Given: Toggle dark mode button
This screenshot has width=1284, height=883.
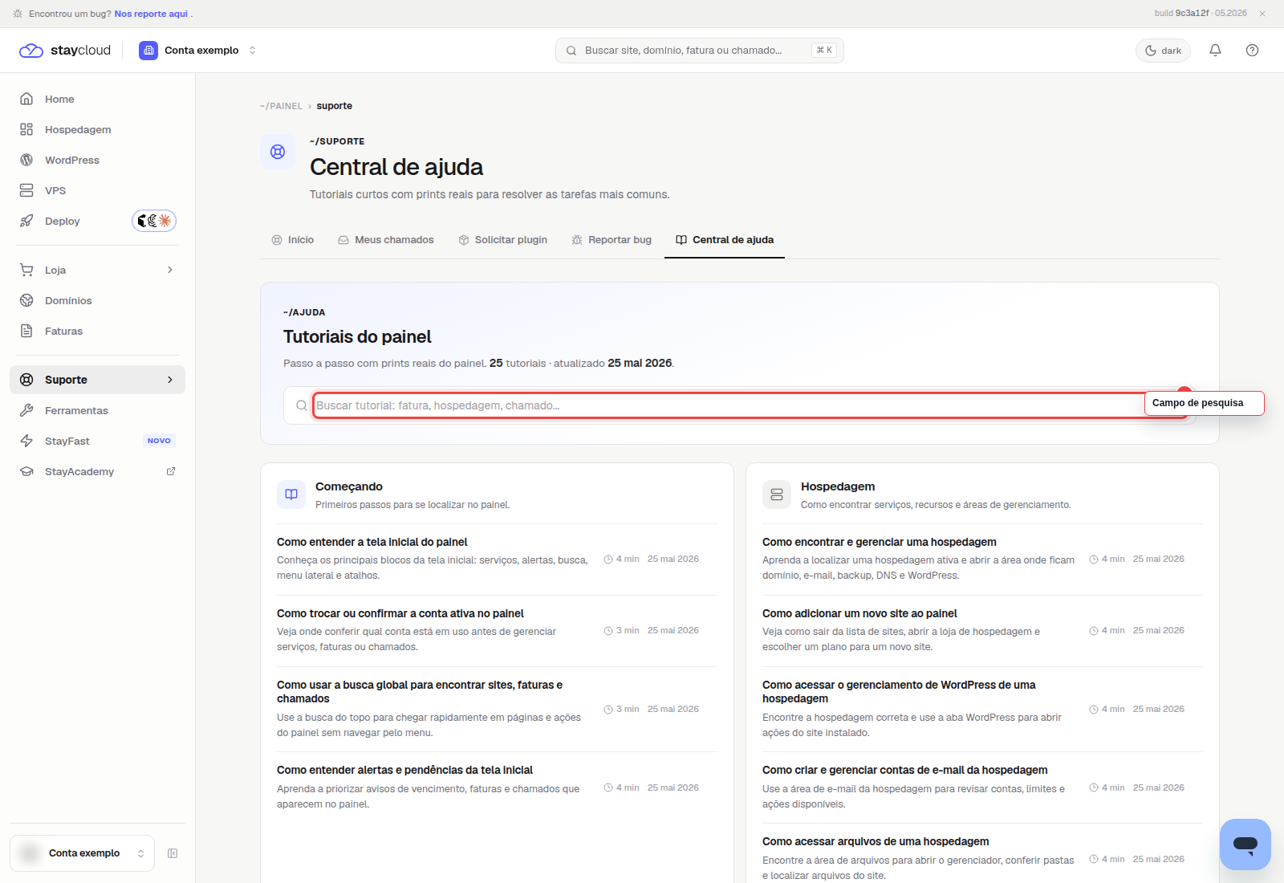Looking at the screenshot, I should tap(1163, 51).
